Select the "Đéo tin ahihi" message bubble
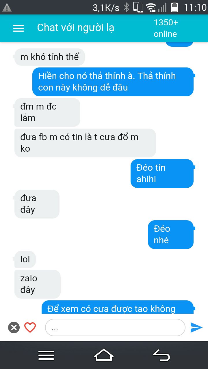 point(162,173)
